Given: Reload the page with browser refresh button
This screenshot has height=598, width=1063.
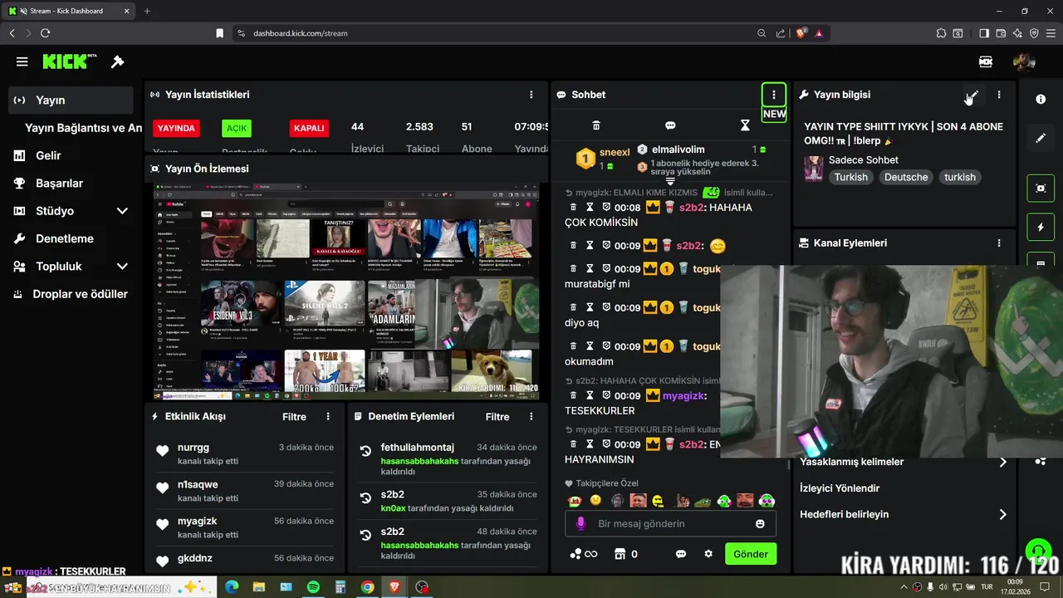Looking at the screenshot, I should (45, 33).
